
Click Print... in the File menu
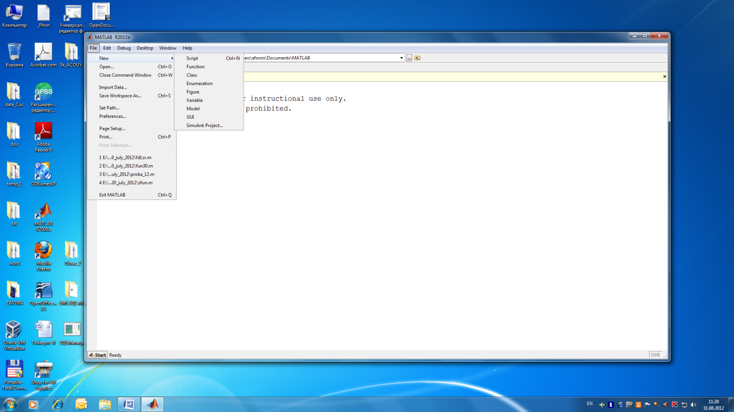coord(132,137)
